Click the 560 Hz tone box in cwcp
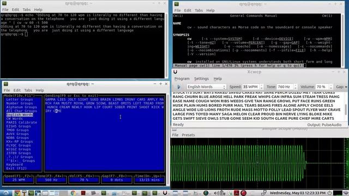This screenshot has width=349, height=196. pos(51,180)
